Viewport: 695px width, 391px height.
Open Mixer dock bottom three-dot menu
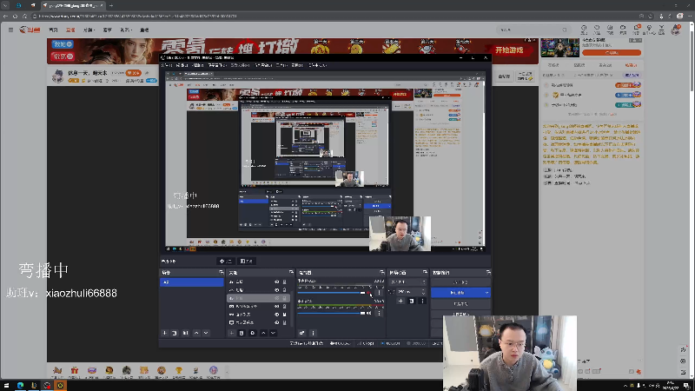(313, 333)
